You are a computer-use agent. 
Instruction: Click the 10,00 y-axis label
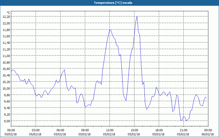[6, 88]
